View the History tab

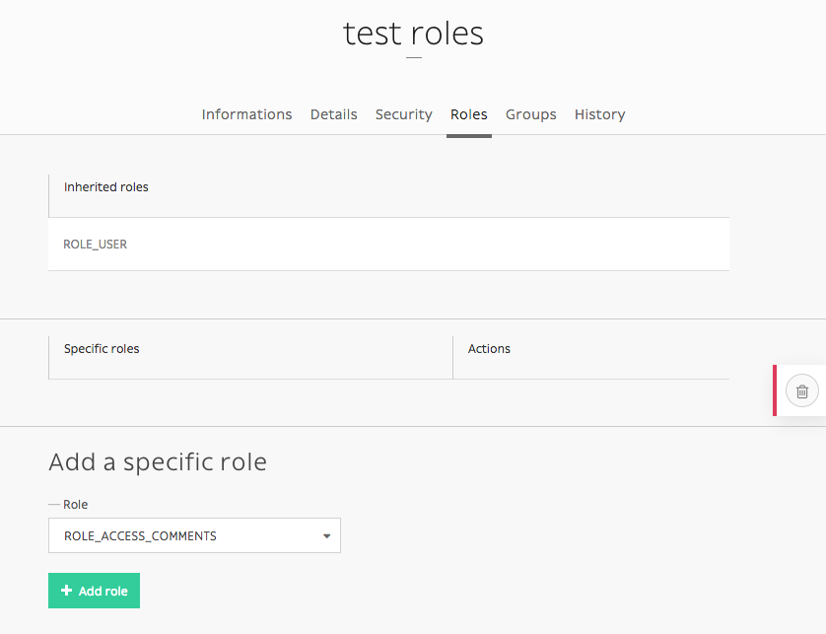[x=599, y=114]
